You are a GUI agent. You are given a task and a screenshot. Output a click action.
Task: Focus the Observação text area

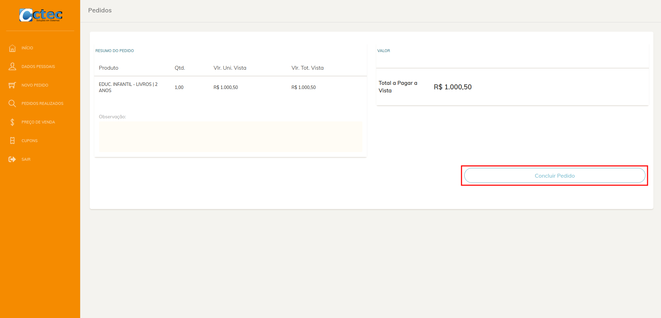231,137
